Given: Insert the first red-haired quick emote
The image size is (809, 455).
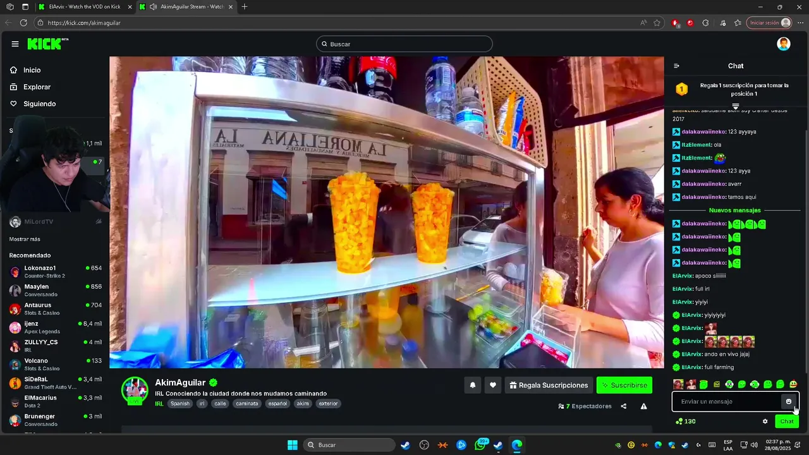Looking at the screenshot, I should tap(678, 384).
